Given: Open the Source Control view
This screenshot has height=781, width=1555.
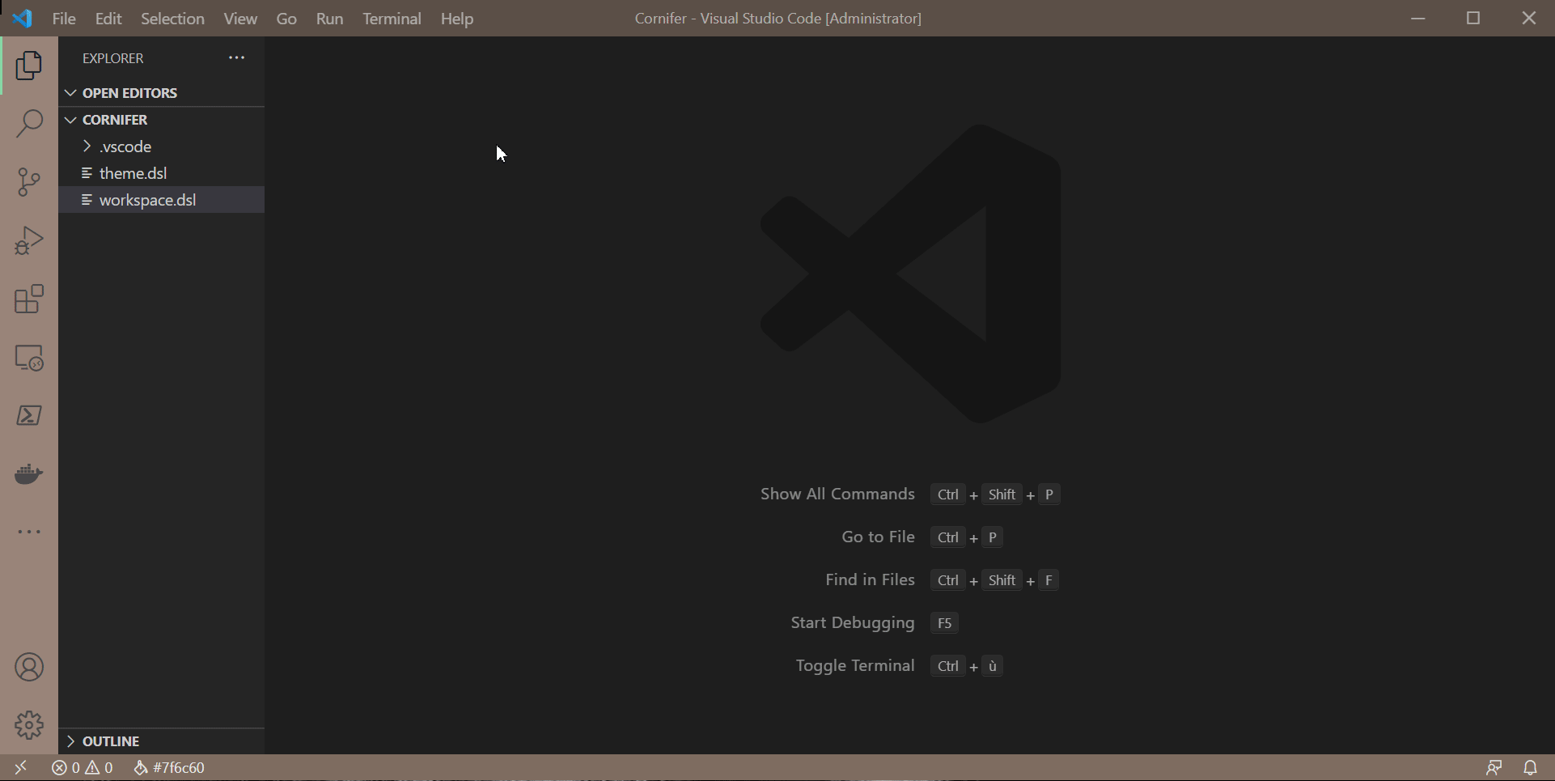Looking at the screenshot, I should tap(29, 182).
